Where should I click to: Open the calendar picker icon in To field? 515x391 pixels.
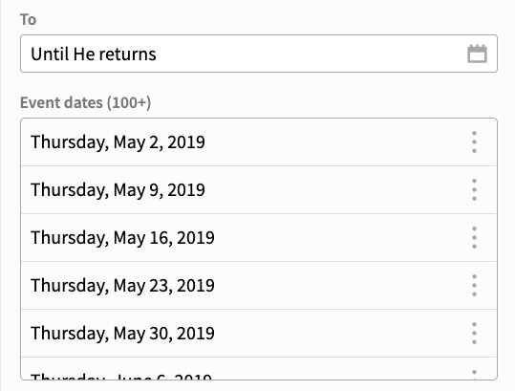477,54
